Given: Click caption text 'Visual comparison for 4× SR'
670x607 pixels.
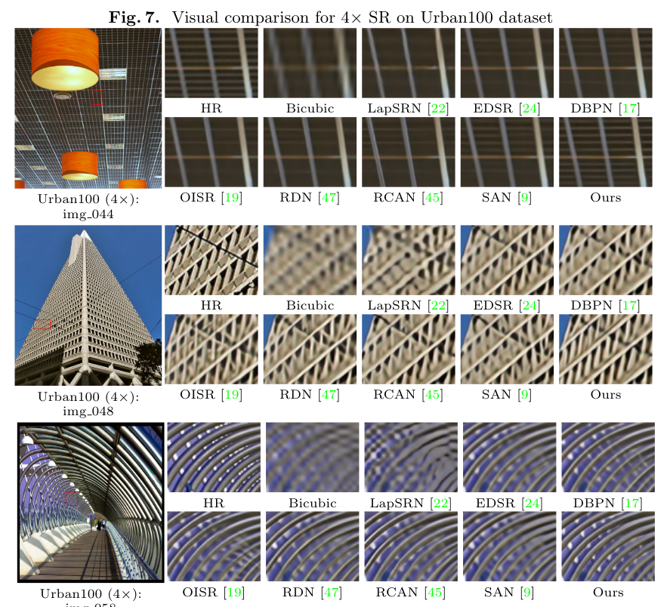Looking at the screenshot, I should click(x=282, y=17).
